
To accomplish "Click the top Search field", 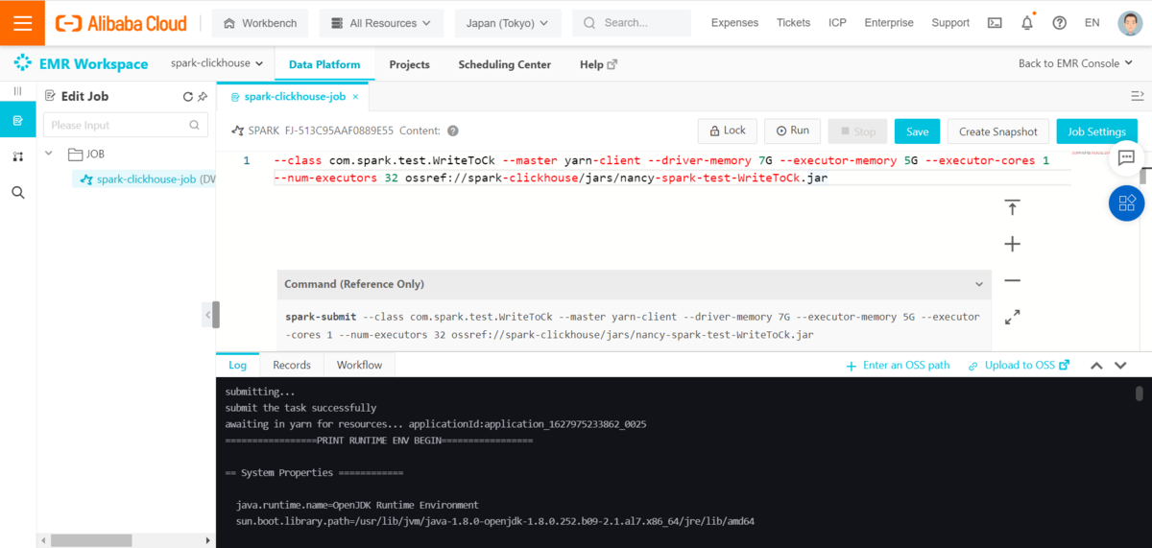I will pyautogui.click(x=632, y=23).
